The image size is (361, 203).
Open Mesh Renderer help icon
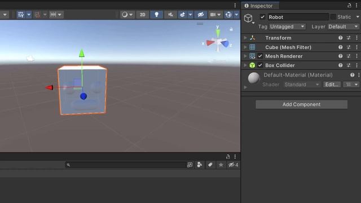click(x=341, y=56)
